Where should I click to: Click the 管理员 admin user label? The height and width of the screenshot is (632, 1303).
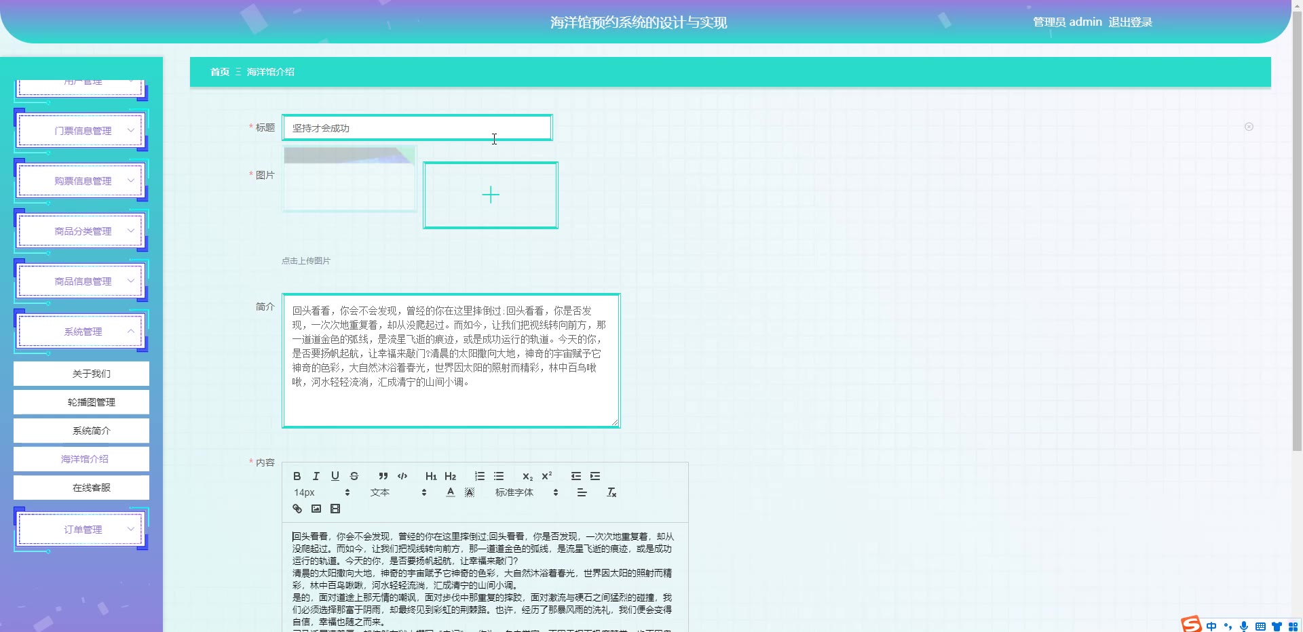click(x=1068, y=22)
